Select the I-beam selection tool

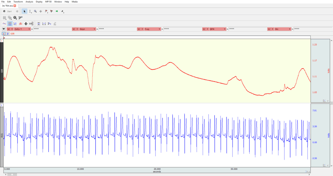[x=30, y=11]
